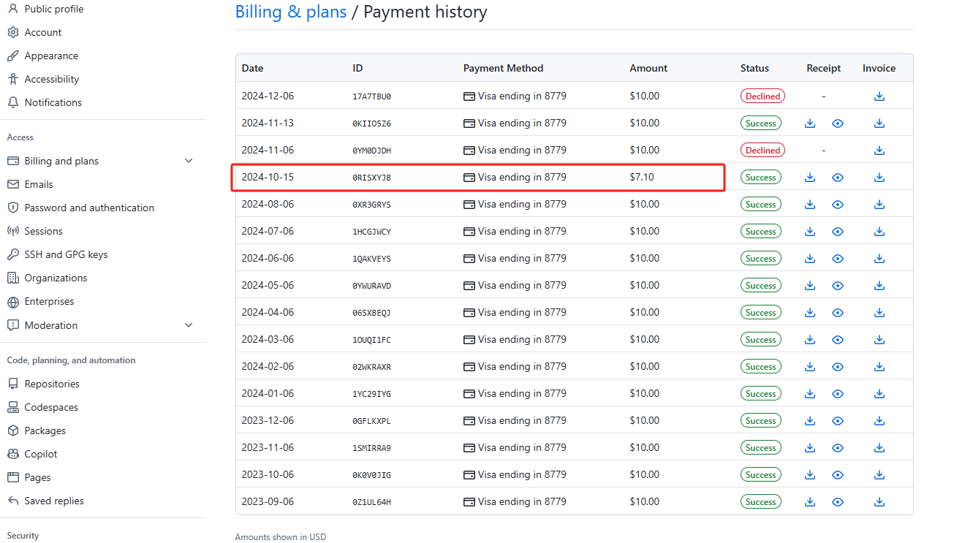
Task: View receipt for payment 1QAKVEYS
Action: tap(838, 259)
